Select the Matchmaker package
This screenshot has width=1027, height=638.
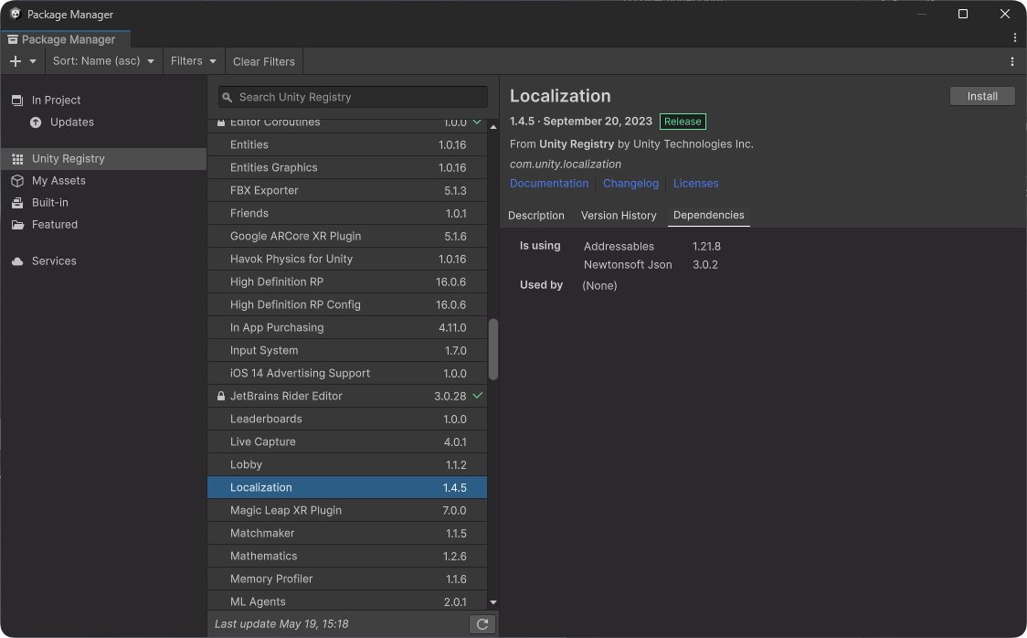(347, 533)
